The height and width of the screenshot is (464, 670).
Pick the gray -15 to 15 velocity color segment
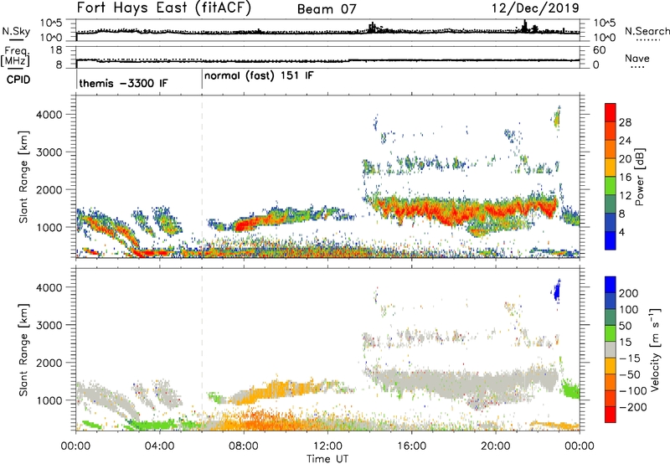point(611,349)
